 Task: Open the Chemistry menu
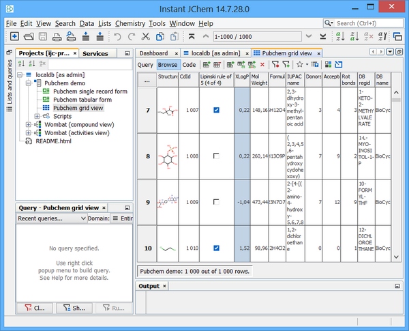coord(130,23)
